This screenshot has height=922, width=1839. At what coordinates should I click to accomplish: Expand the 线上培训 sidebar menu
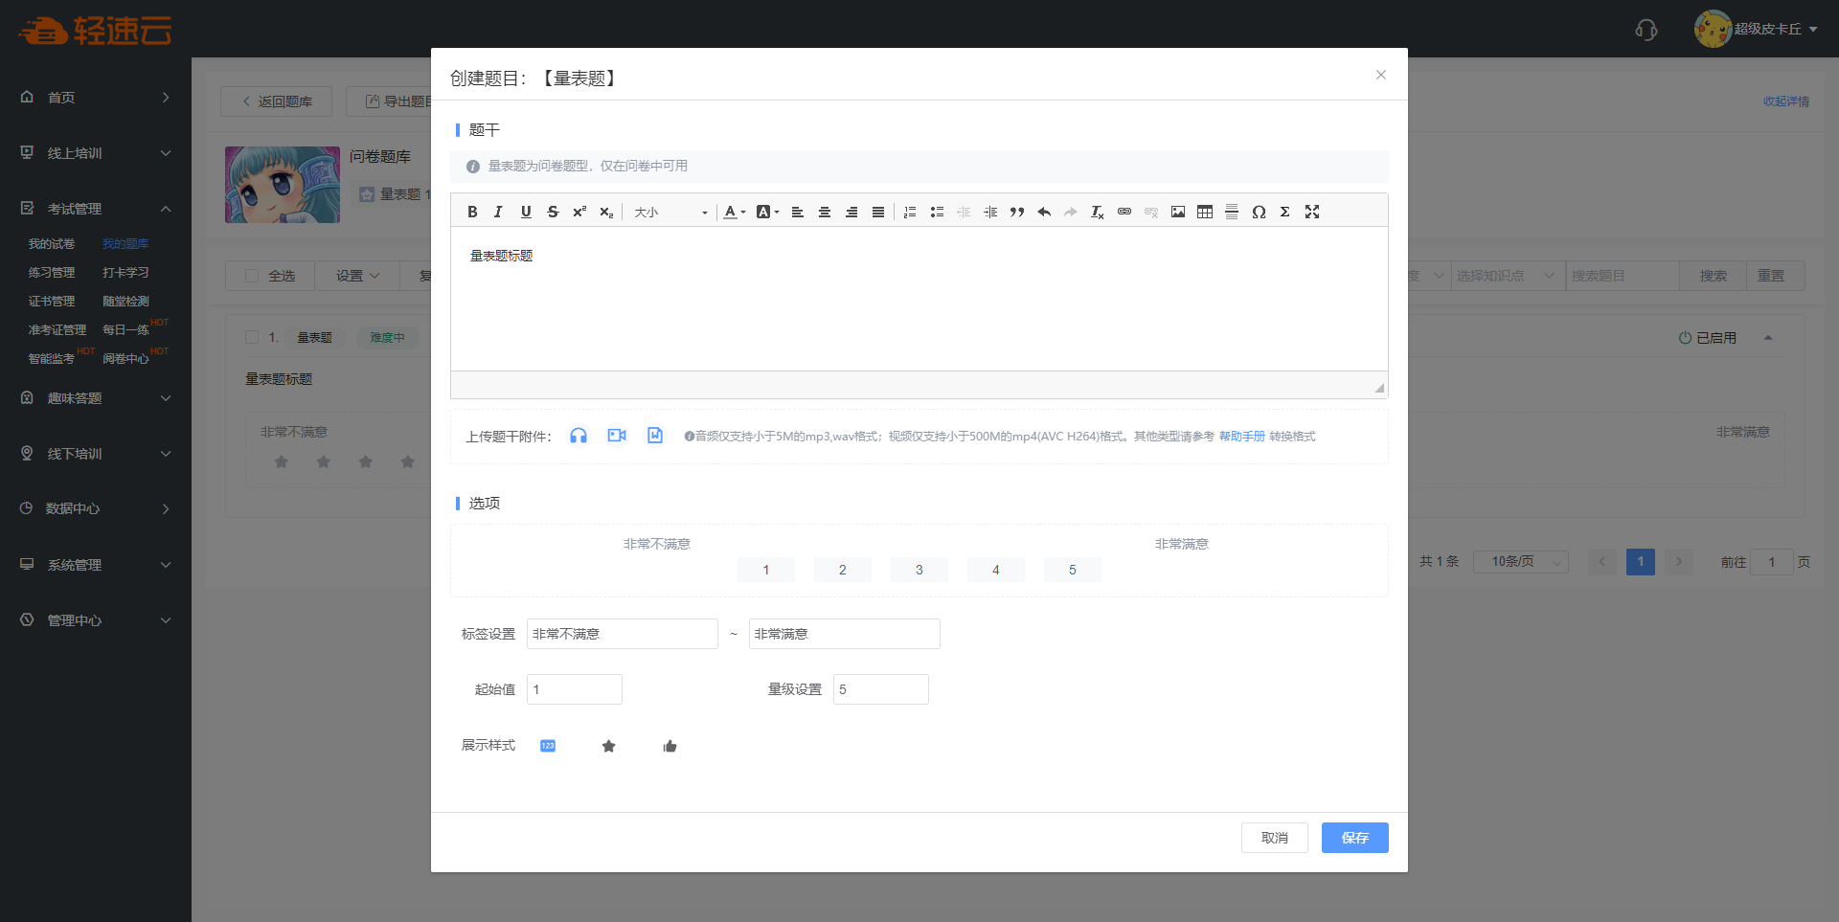(x=96, y=153)
